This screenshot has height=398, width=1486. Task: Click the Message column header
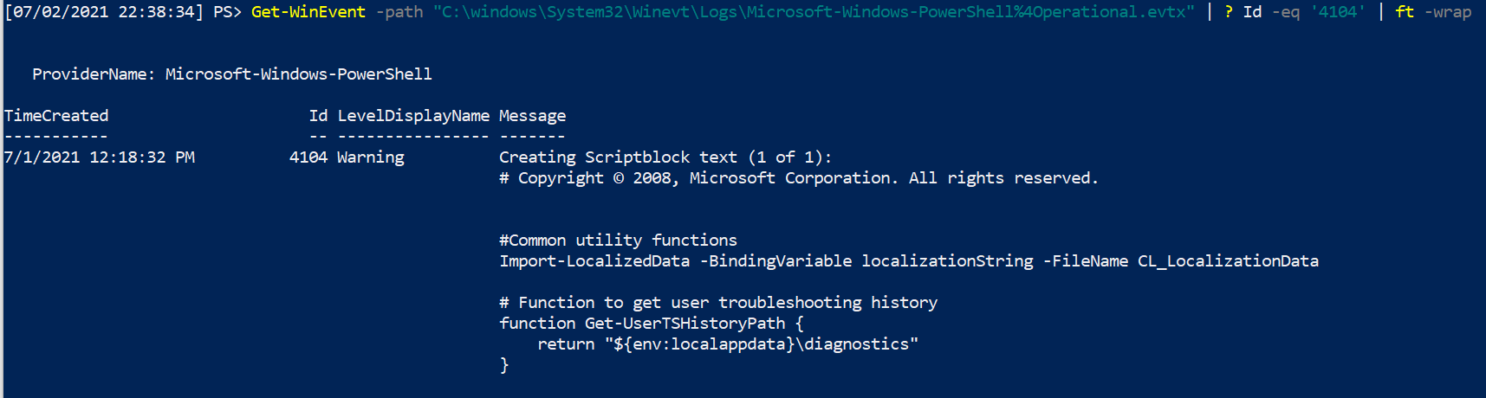pos(532,116)
